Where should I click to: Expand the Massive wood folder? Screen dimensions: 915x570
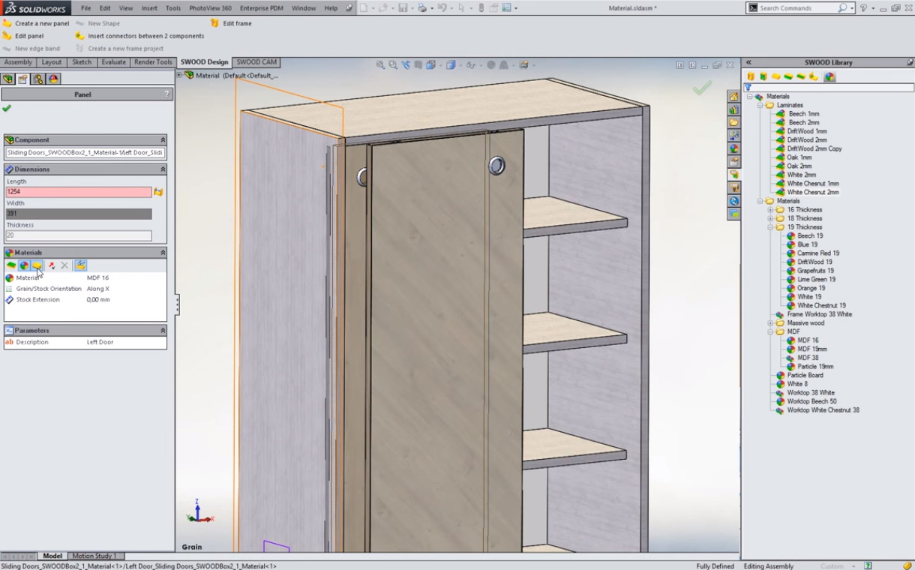tap(770, 323)
